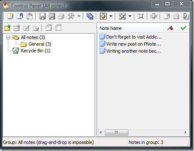Image resolution: width=194 pixels, height=151 pixels.
Task: Sort by Note Name column header
Action: pos(130,28)
